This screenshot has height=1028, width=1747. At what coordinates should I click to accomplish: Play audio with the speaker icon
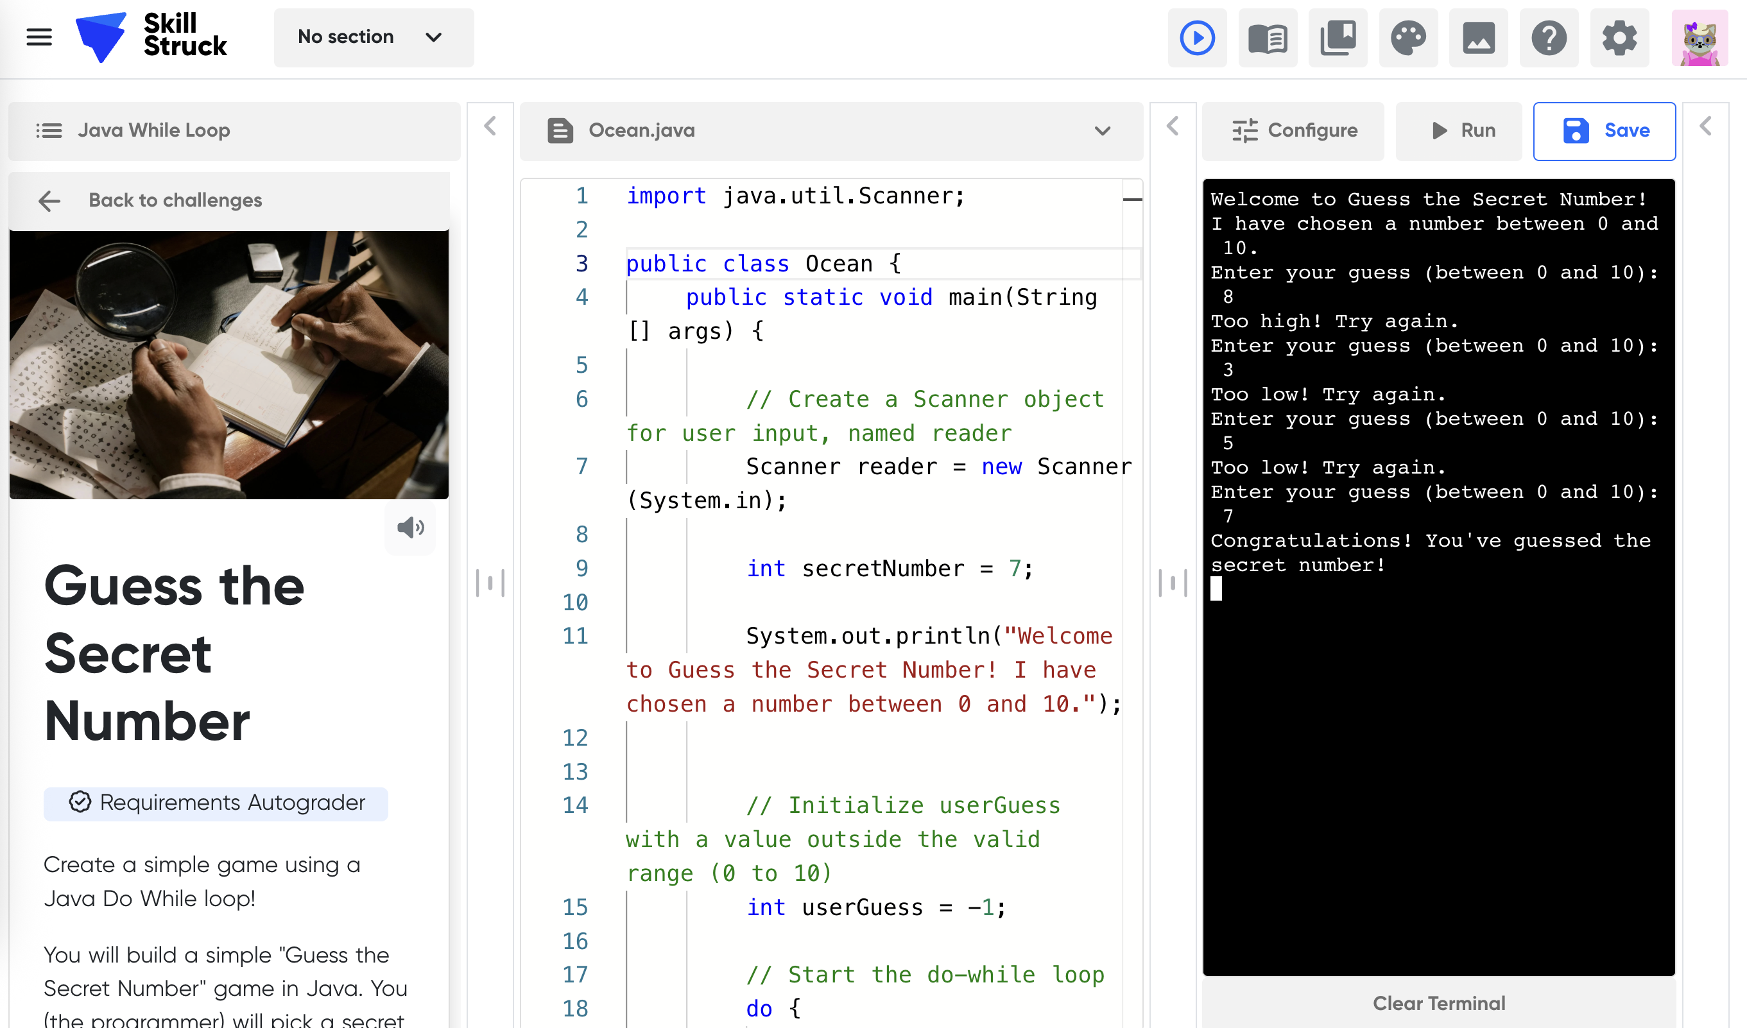410,528
